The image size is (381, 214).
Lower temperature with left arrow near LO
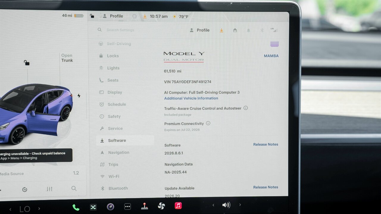pyautogui.click(x=10, y=209)
